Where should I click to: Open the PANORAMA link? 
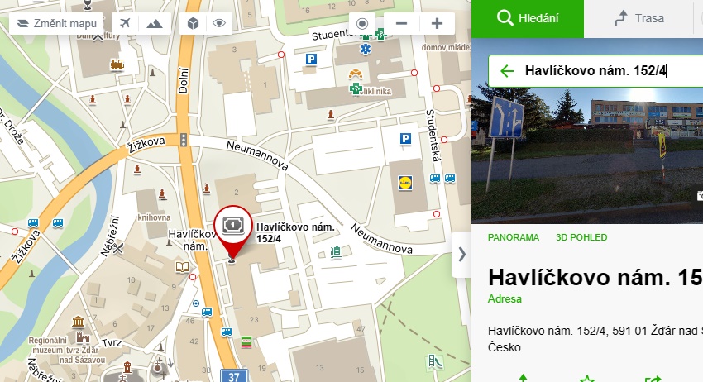click(514, 237)
